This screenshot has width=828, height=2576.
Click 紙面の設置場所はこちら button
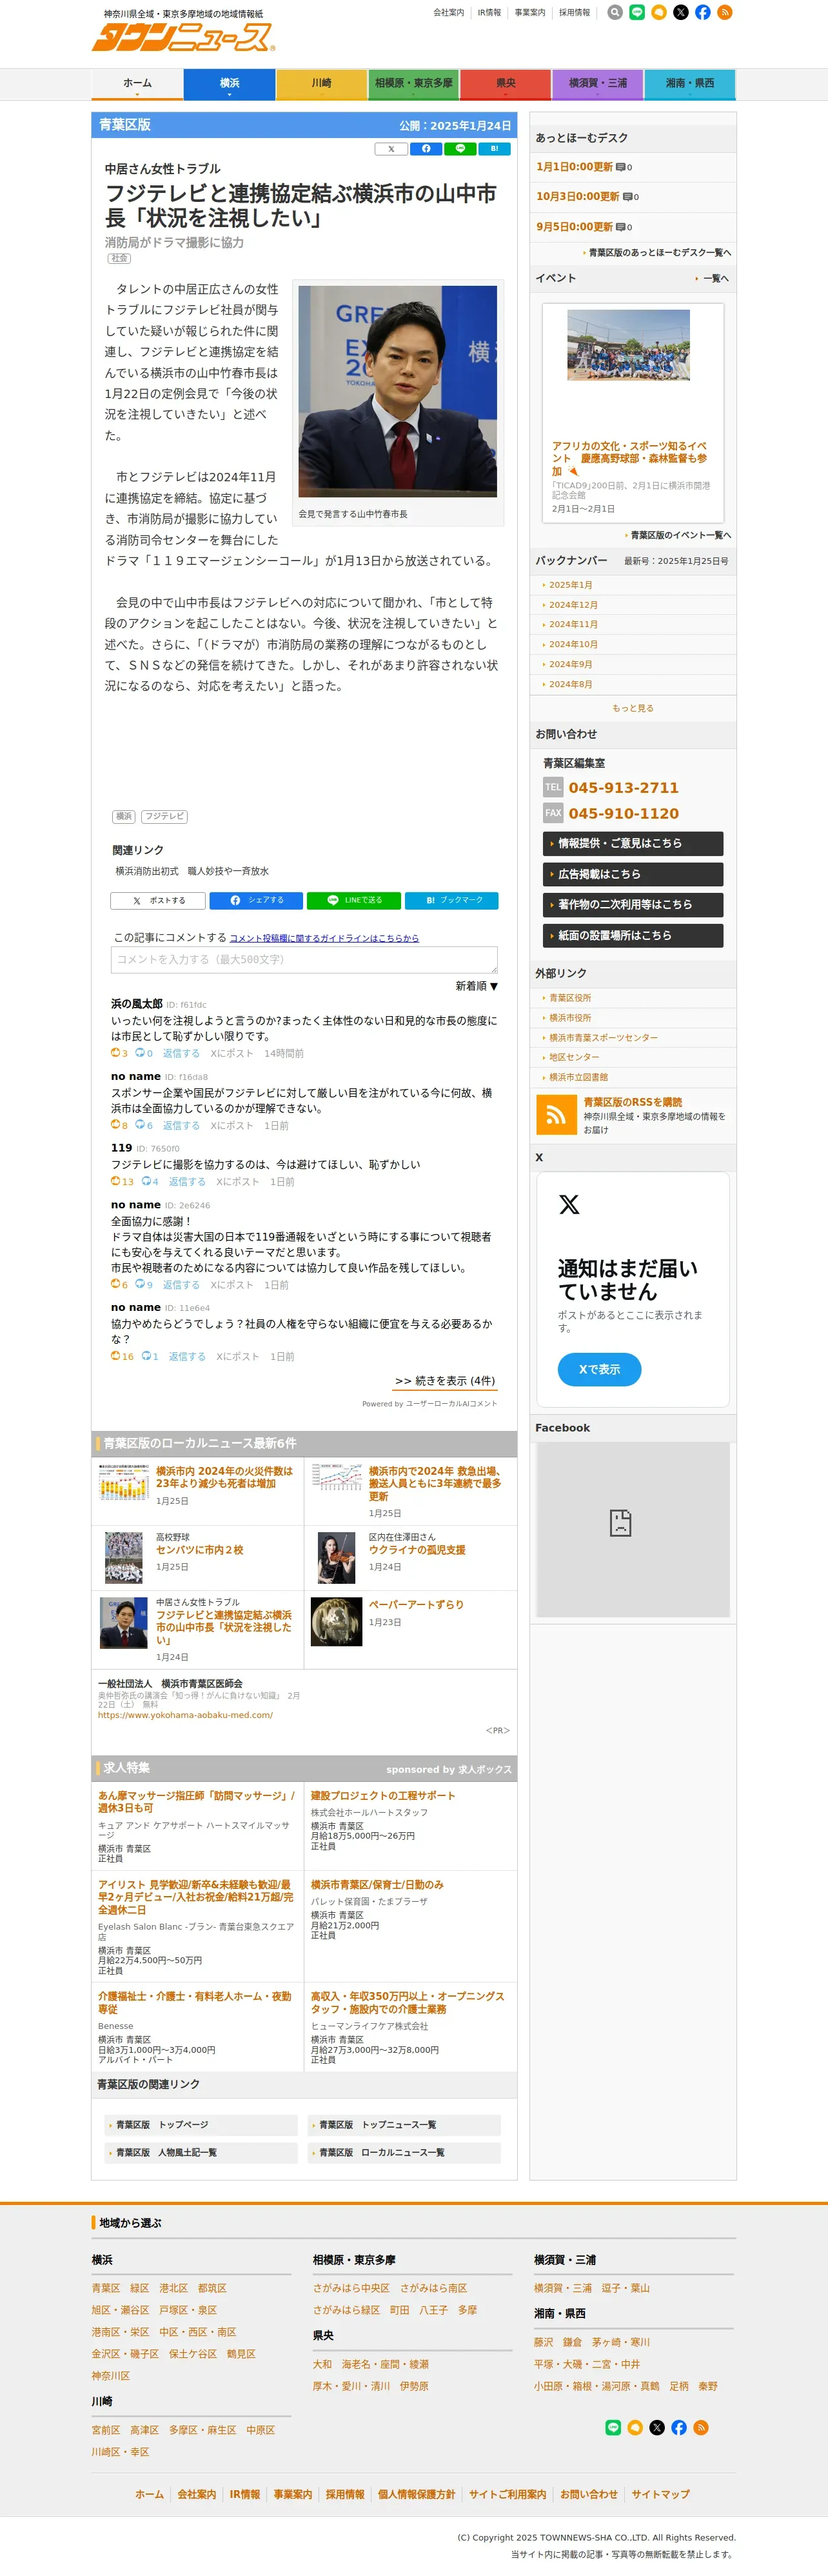point(633,936)
